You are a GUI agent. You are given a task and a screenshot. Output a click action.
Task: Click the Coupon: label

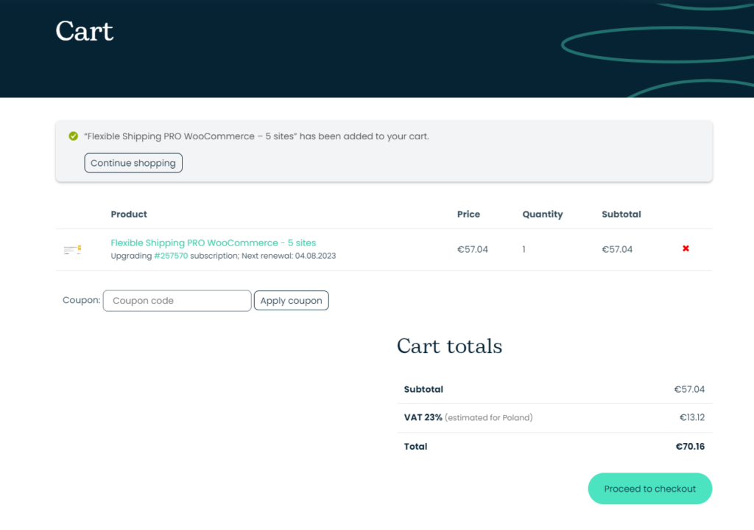click(81, 300)
